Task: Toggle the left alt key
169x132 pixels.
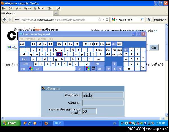Action: point(38,69)
